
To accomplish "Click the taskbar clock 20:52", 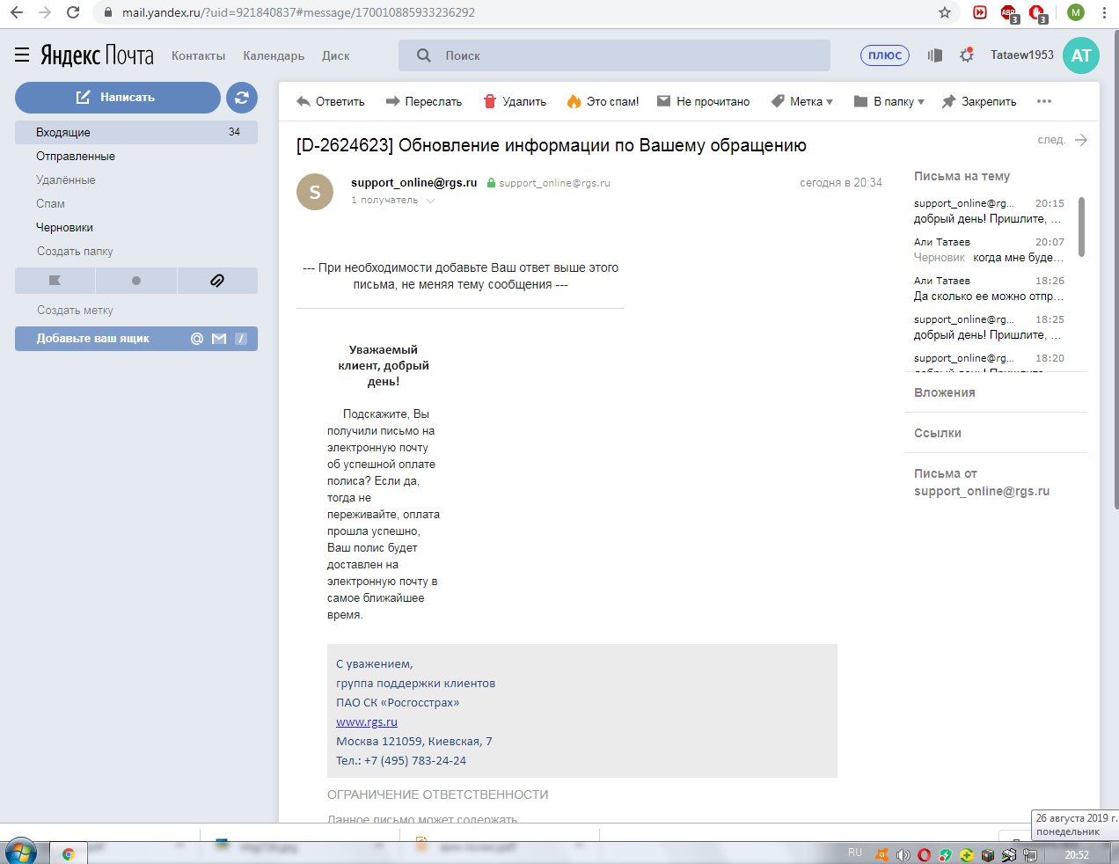I will click(x=1077, y=854).
